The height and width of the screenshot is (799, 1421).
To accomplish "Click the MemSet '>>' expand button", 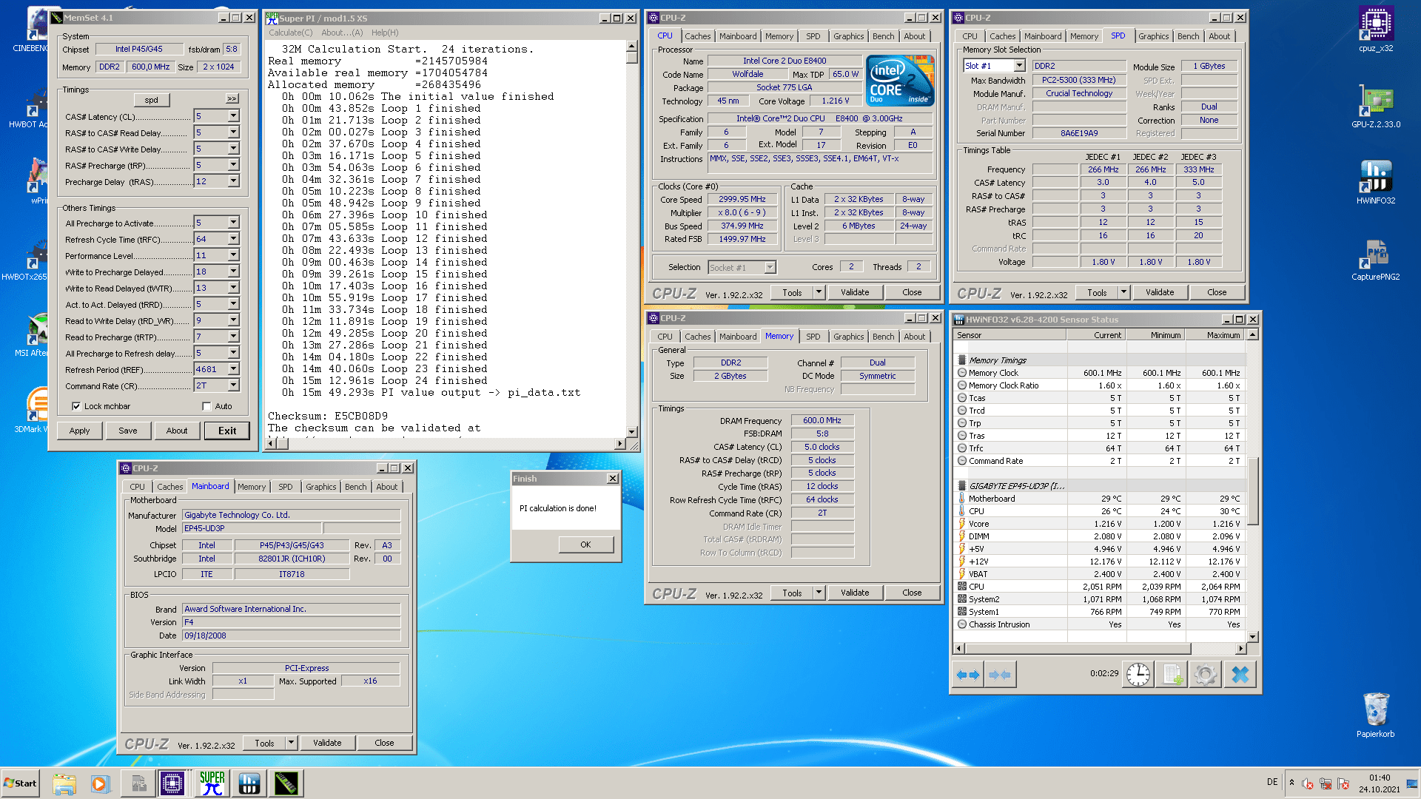I will (232, 98).
